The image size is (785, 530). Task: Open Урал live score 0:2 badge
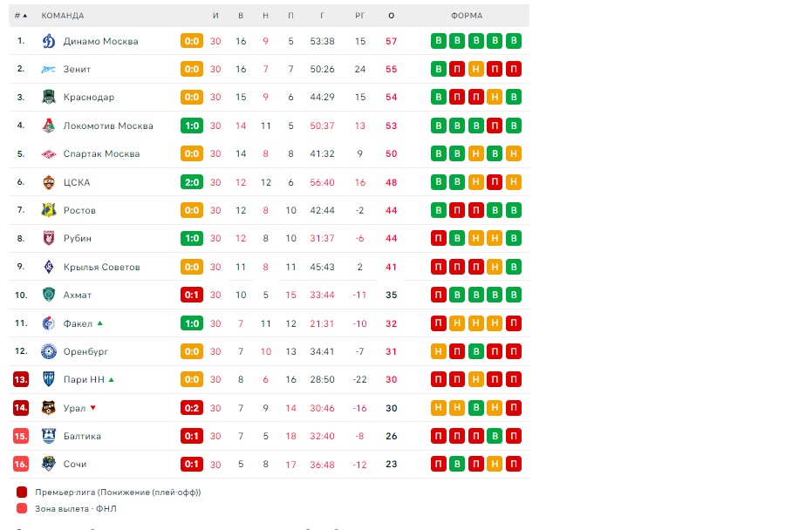click(192, 408)
